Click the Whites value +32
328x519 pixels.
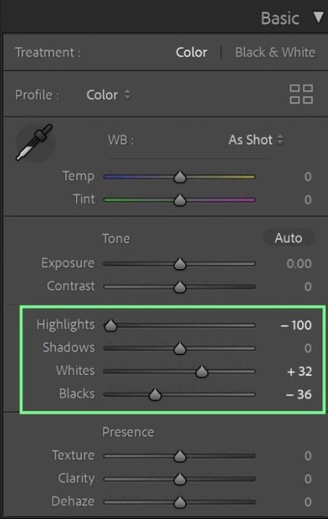(299, 371)
